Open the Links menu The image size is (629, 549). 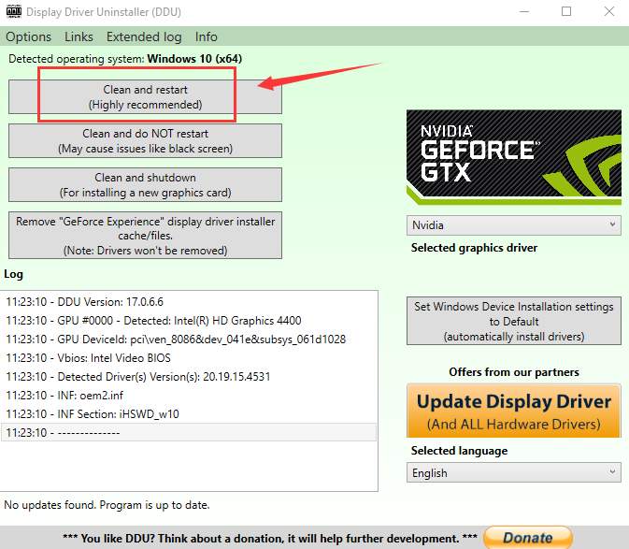click(x=79, y=36)
